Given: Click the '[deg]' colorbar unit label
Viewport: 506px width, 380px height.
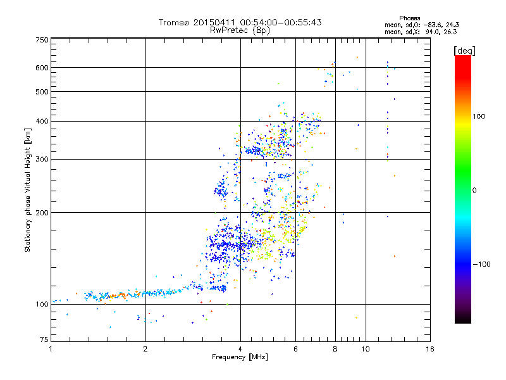Looking at the screenshot, I should point(464,51).
